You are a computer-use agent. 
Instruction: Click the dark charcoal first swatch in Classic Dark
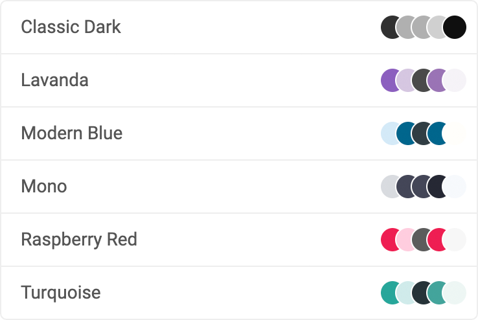[389, 27]
